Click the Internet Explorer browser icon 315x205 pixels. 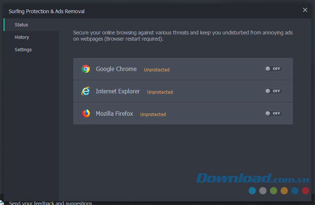click(x=86, y=91)
